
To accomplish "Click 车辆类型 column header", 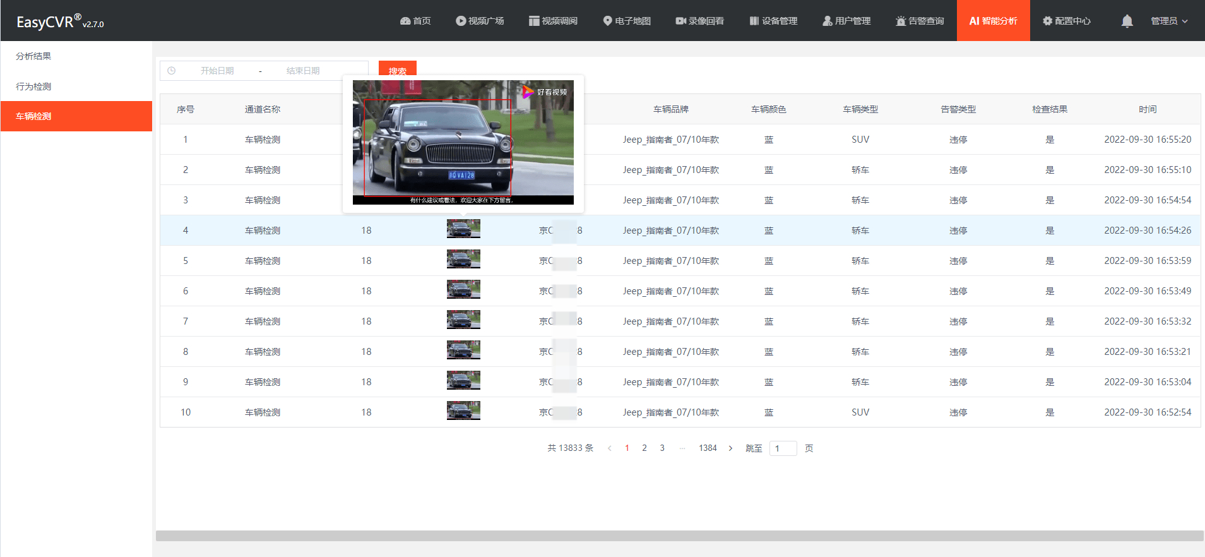I will tap(860, 109).
